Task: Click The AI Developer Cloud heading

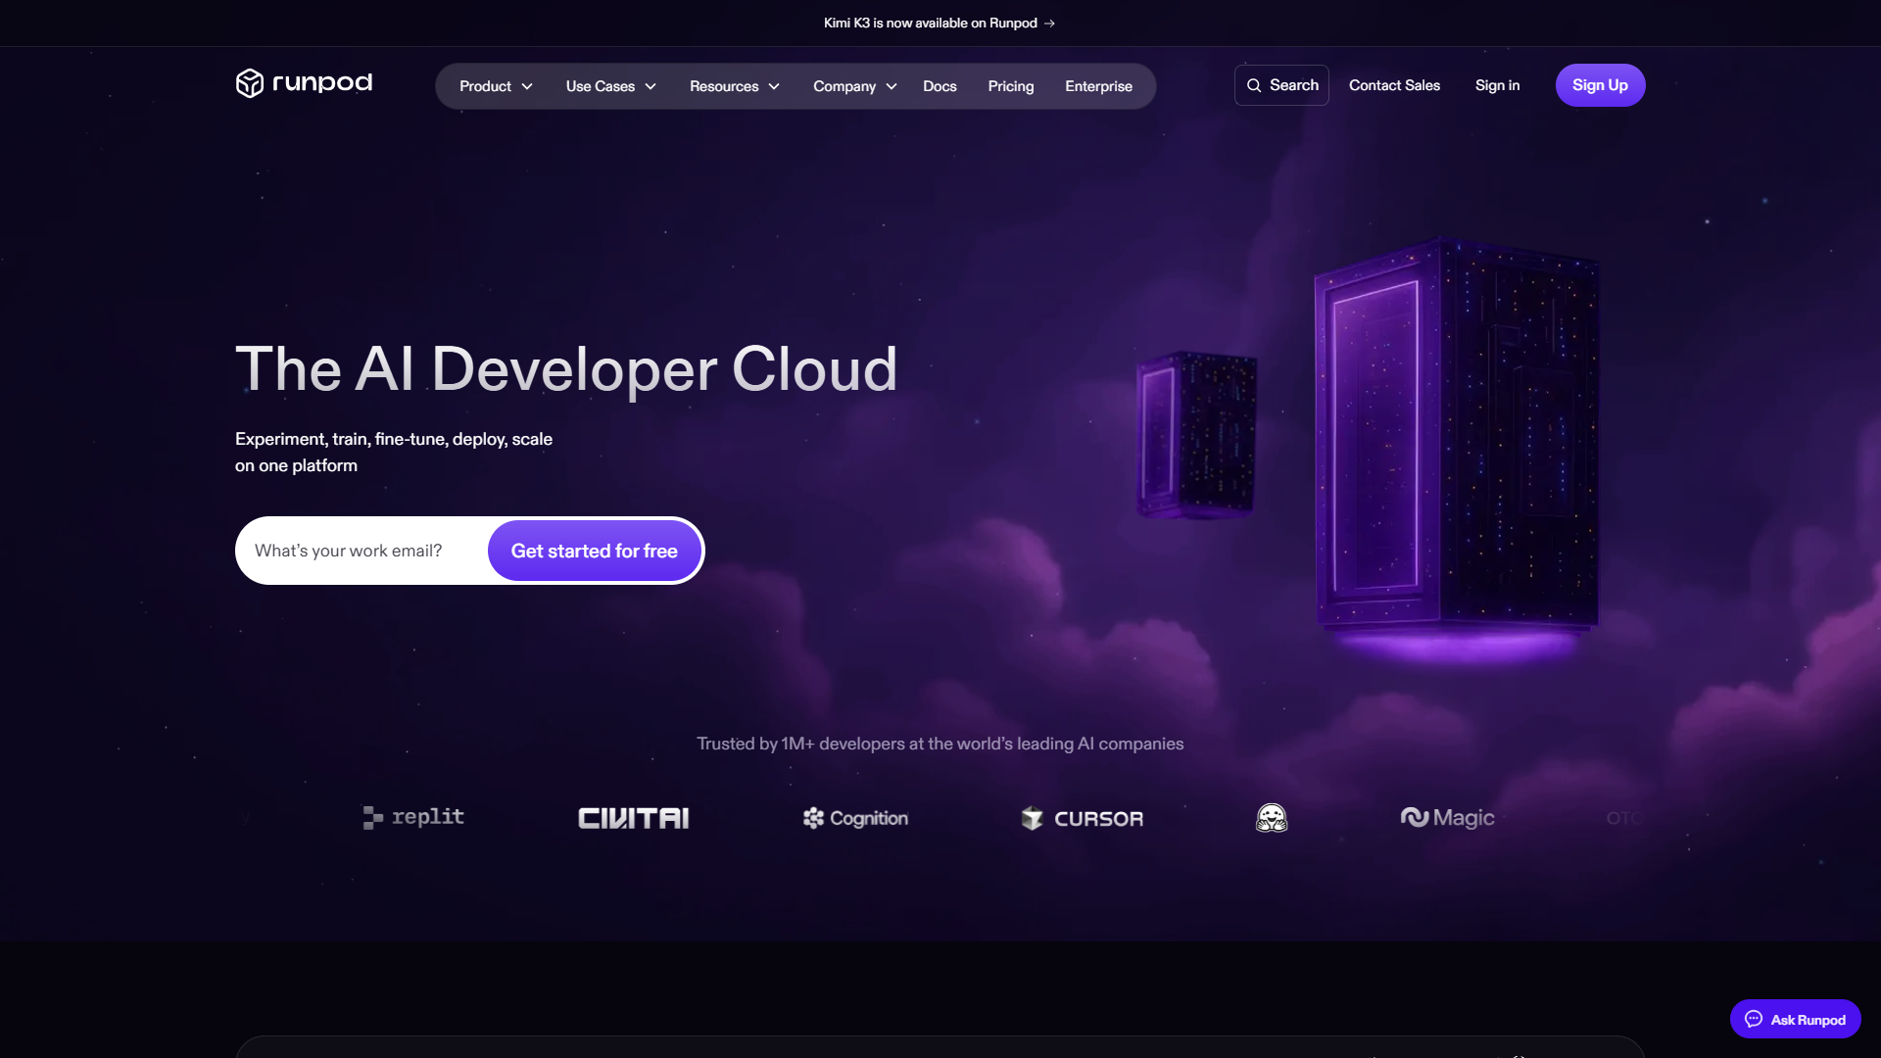Action: (566, 369)
